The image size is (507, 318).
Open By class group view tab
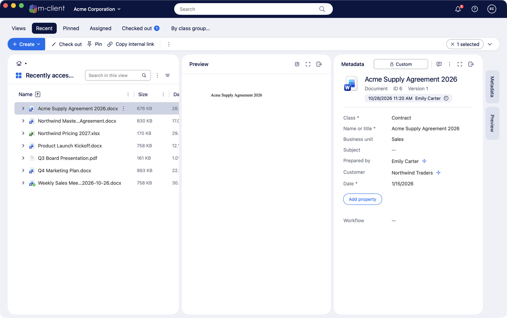click(x=190, y=28)
